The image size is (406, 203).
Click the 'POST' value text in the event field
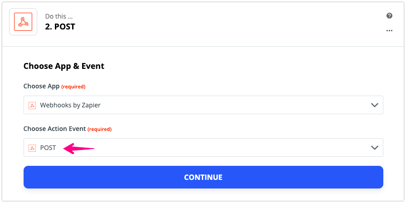[48, 148]
